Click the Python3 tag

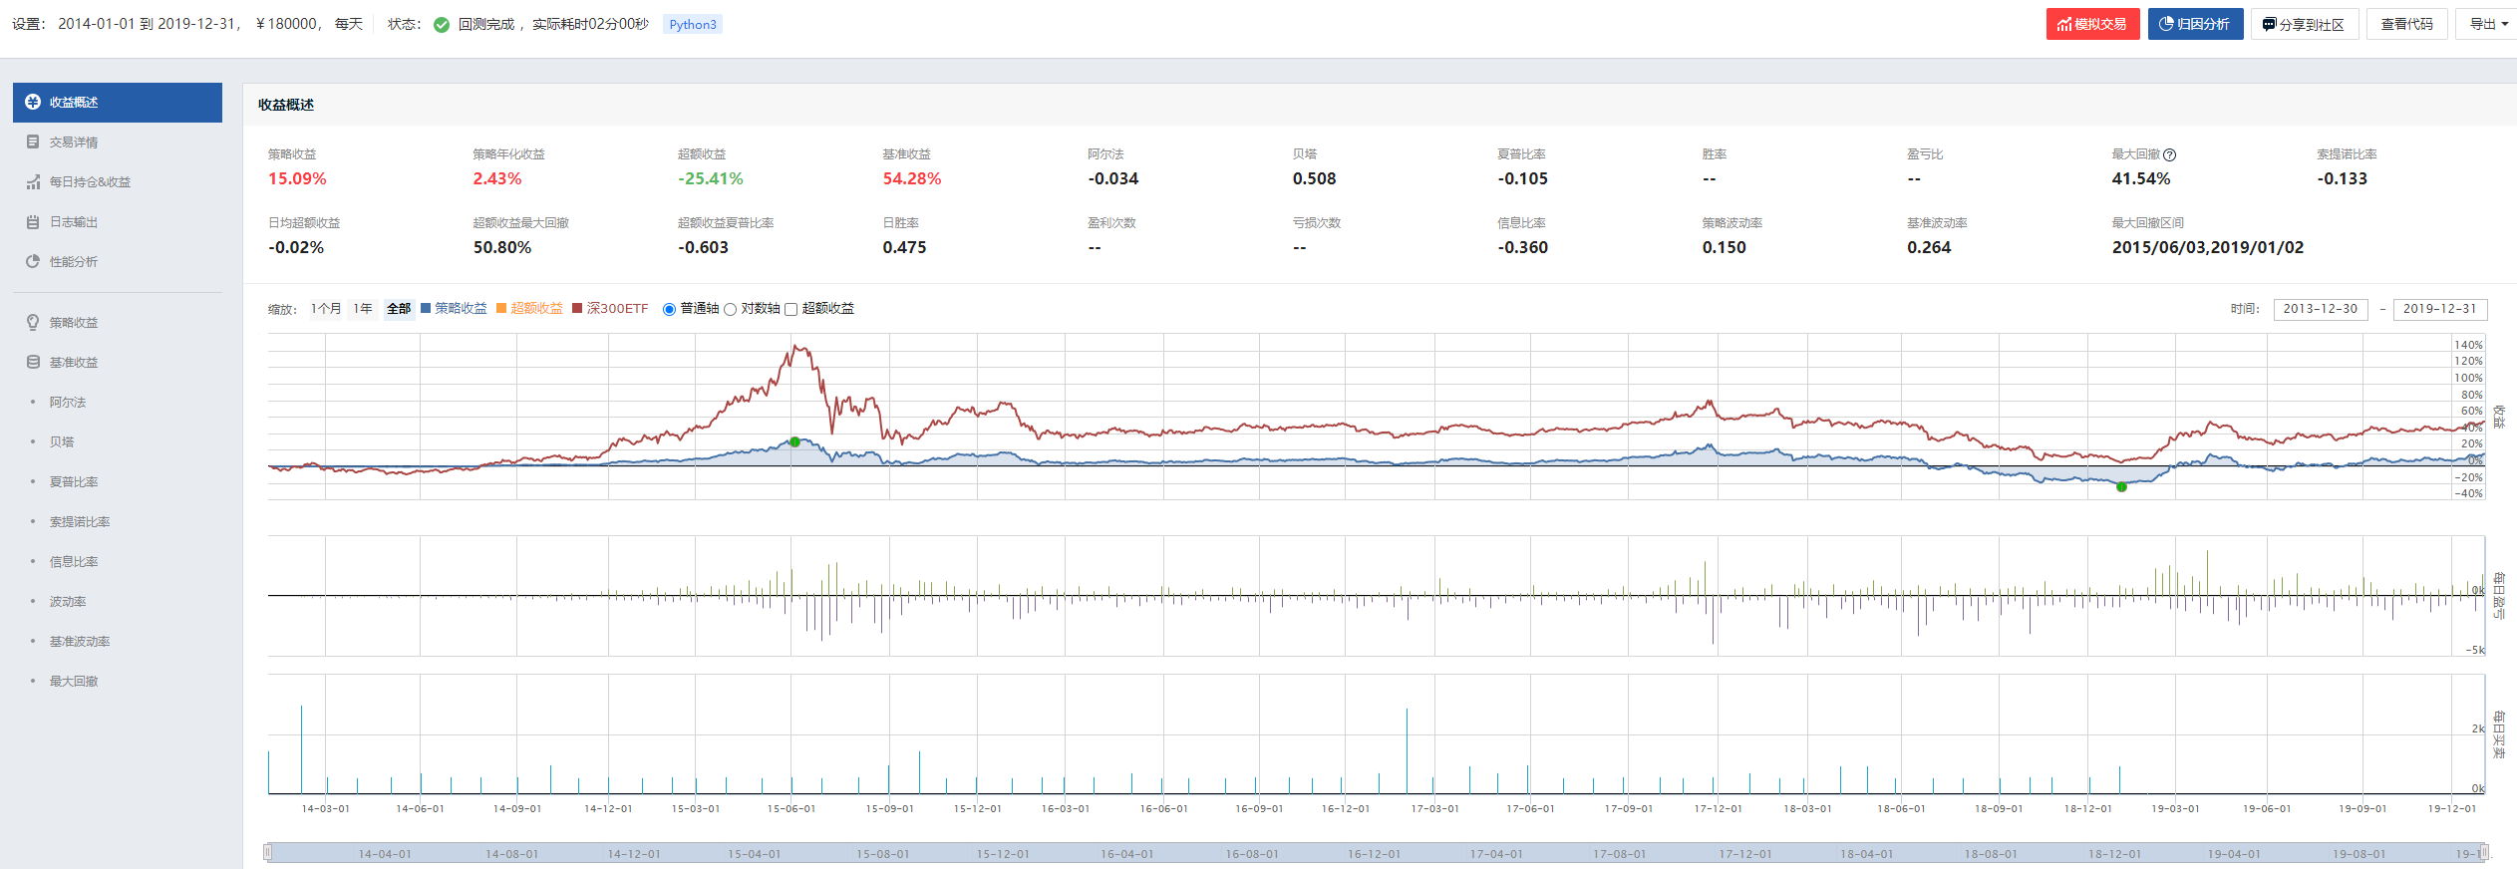[693, 25]
